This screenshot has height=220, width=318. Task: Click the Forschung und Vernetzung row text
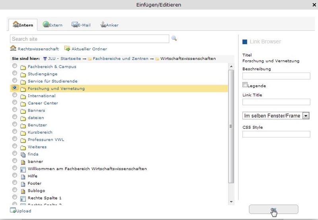pyautogui.click(x=56, y=88)
